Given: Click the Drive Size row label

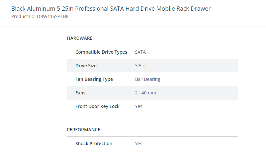Looking at the screenshot, I should [86, 66].
